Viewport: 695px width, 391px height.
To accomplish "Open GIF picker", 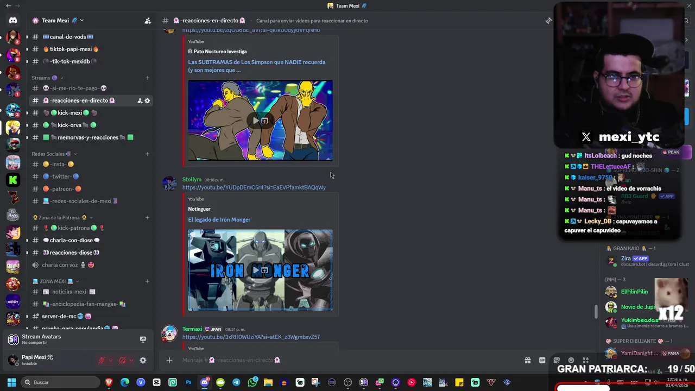I will pos(542,360).
